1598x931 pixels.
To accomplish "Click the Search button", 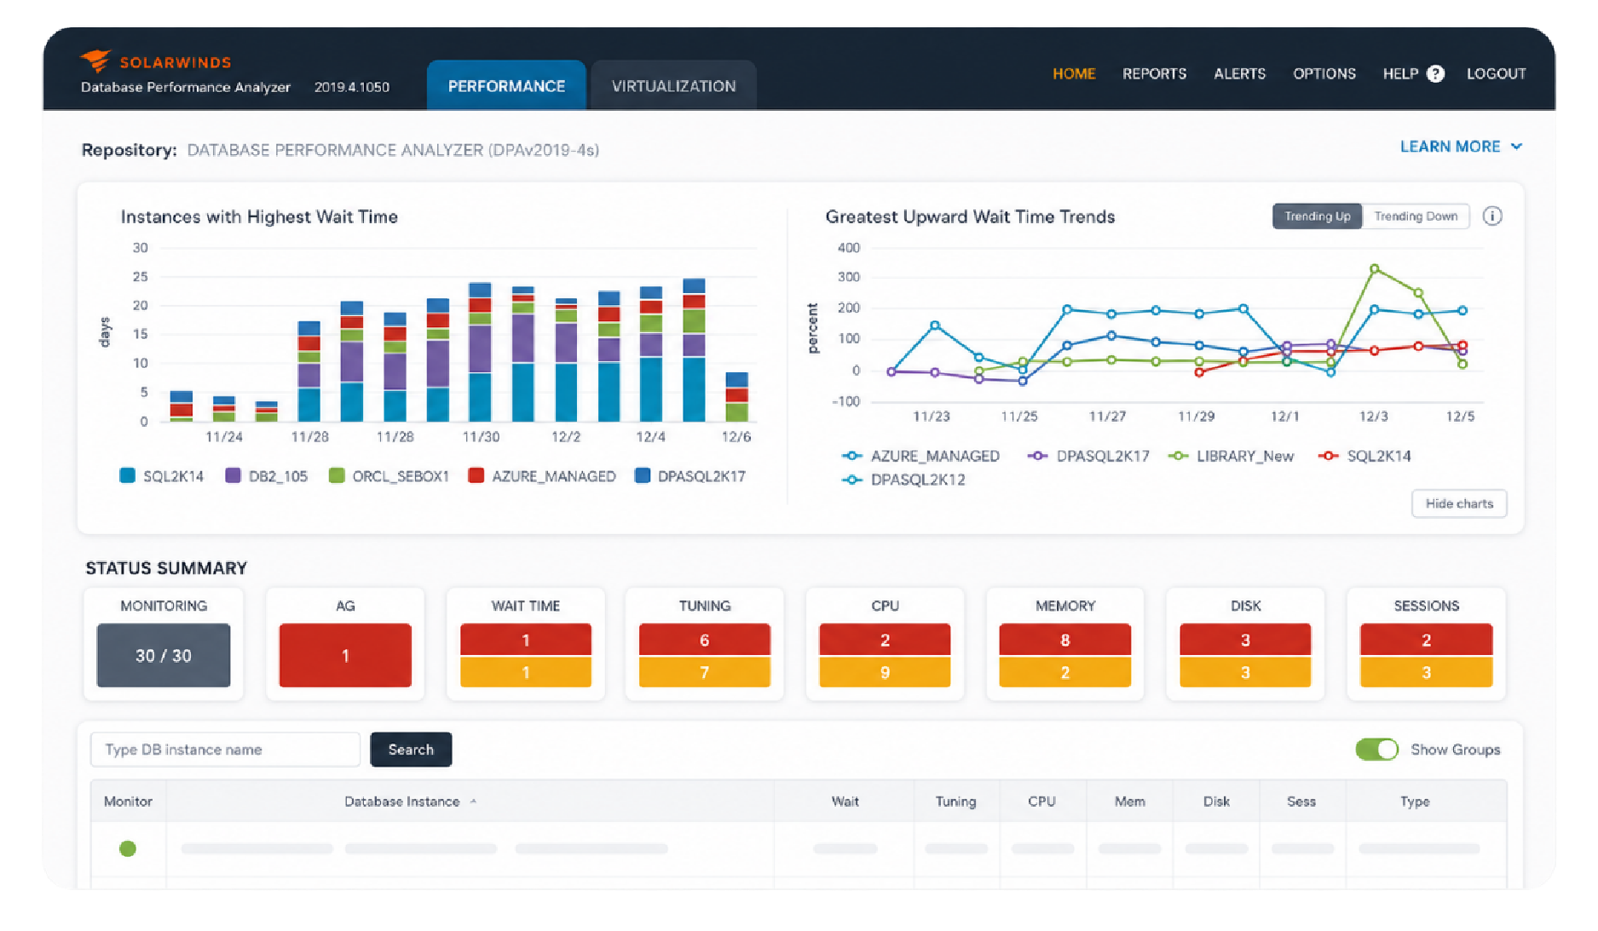I will (x=411, y=750).
